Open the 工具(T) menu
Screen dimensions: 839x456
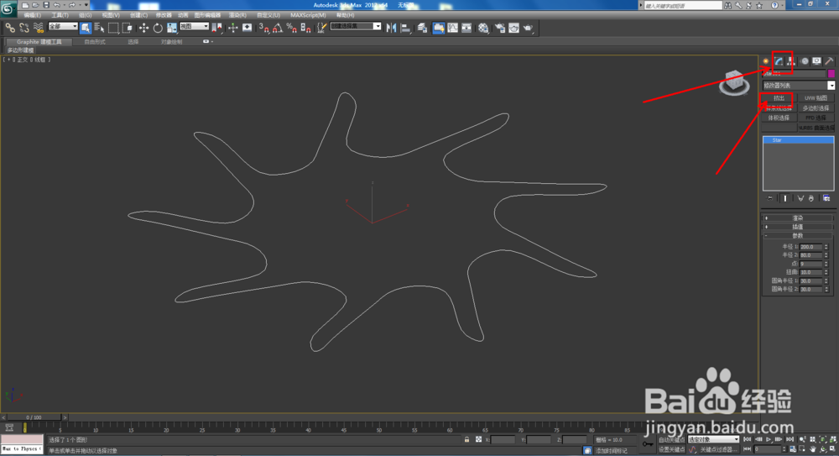[x=60, y=15]
